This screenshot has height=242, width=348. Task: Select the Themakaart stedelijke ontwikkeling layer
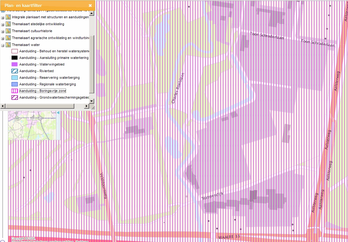(x=38, y=24)
